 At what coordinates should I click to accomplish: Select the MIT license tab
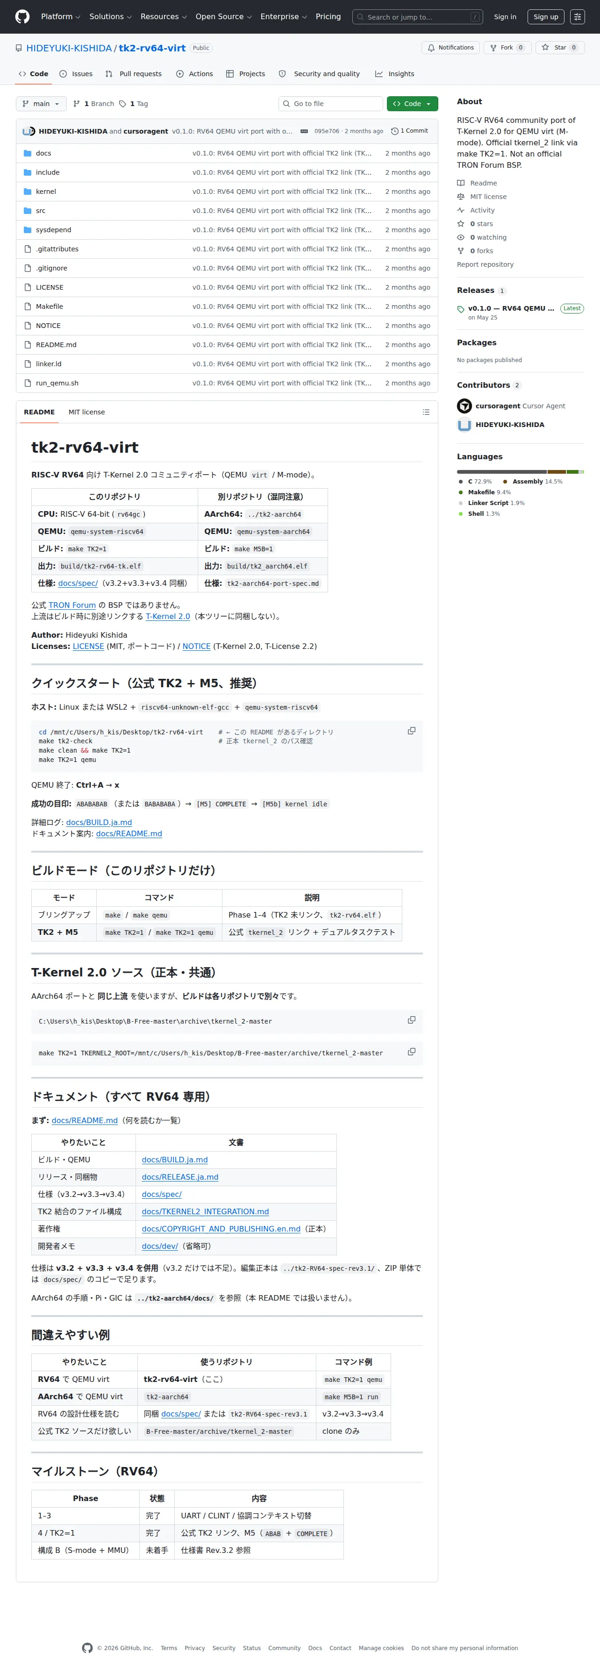(86, 413)
